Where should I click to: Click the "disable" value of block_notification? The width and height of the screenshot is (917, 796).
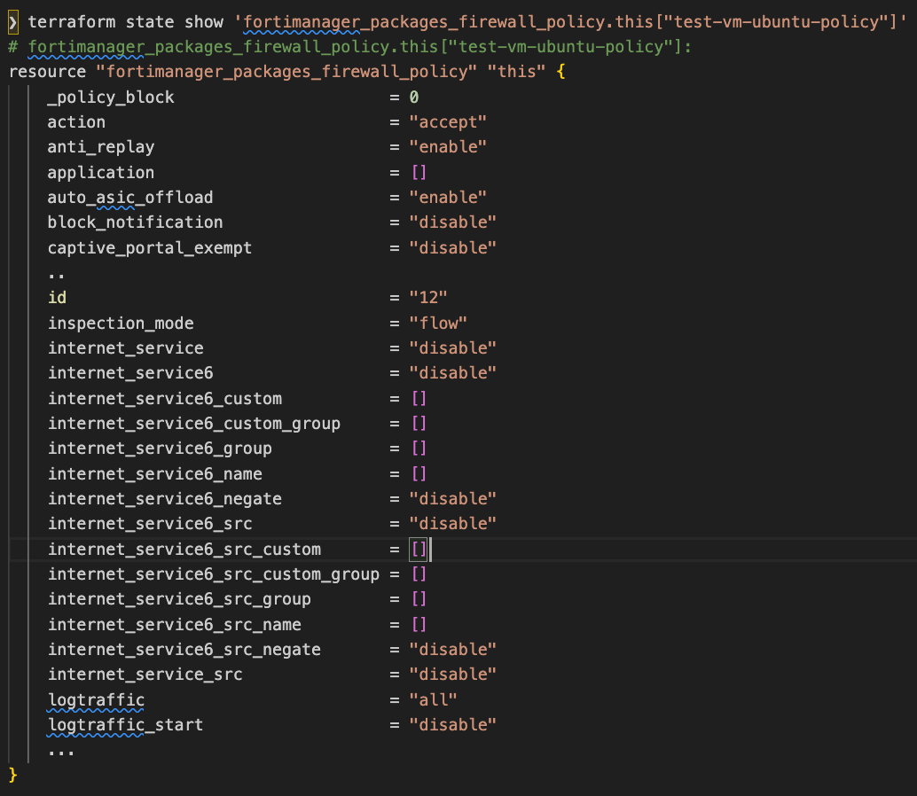(452, 222)
